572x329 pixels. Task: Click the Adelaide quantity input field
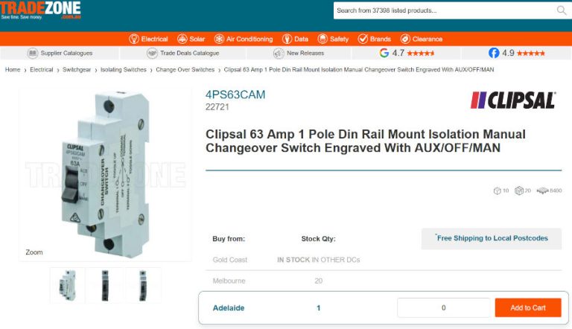[x=443, y=307]
